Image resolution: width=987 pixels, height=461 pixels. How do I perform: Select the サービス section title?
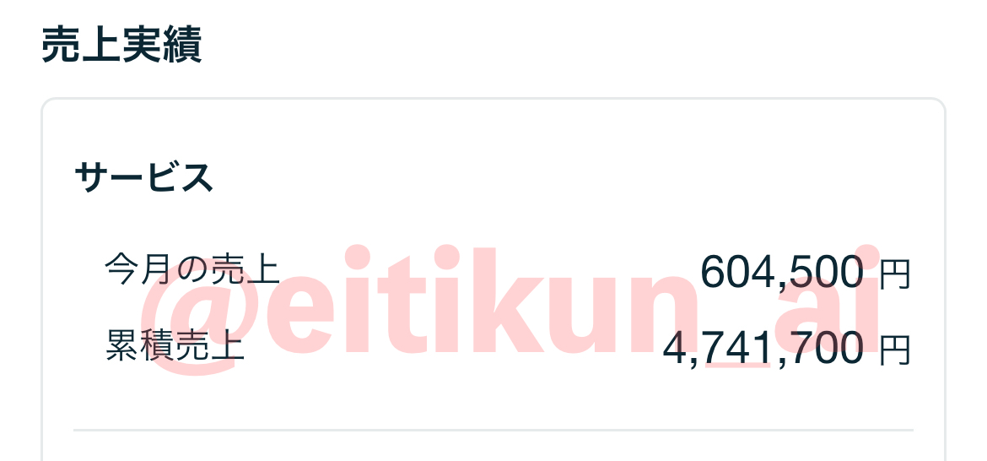click(x=143, y=177)
